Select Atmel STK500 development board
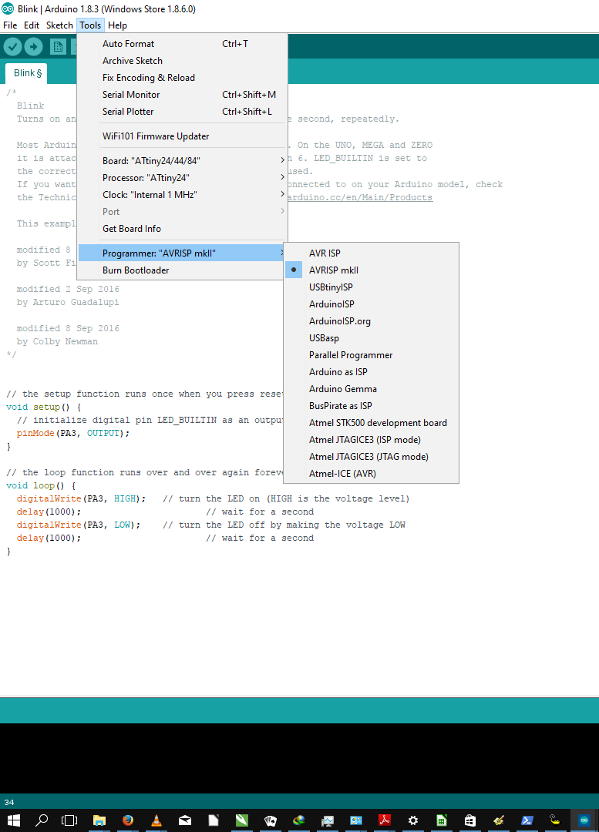Screen dimensions: 599x832 tap(371, 423)
